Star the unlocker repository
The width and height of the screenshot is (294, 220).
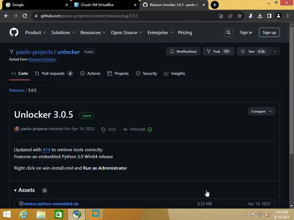point(254,52)
